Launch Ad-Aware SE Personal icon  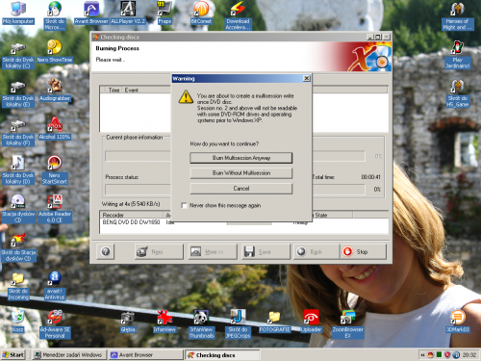coord(55,324)
